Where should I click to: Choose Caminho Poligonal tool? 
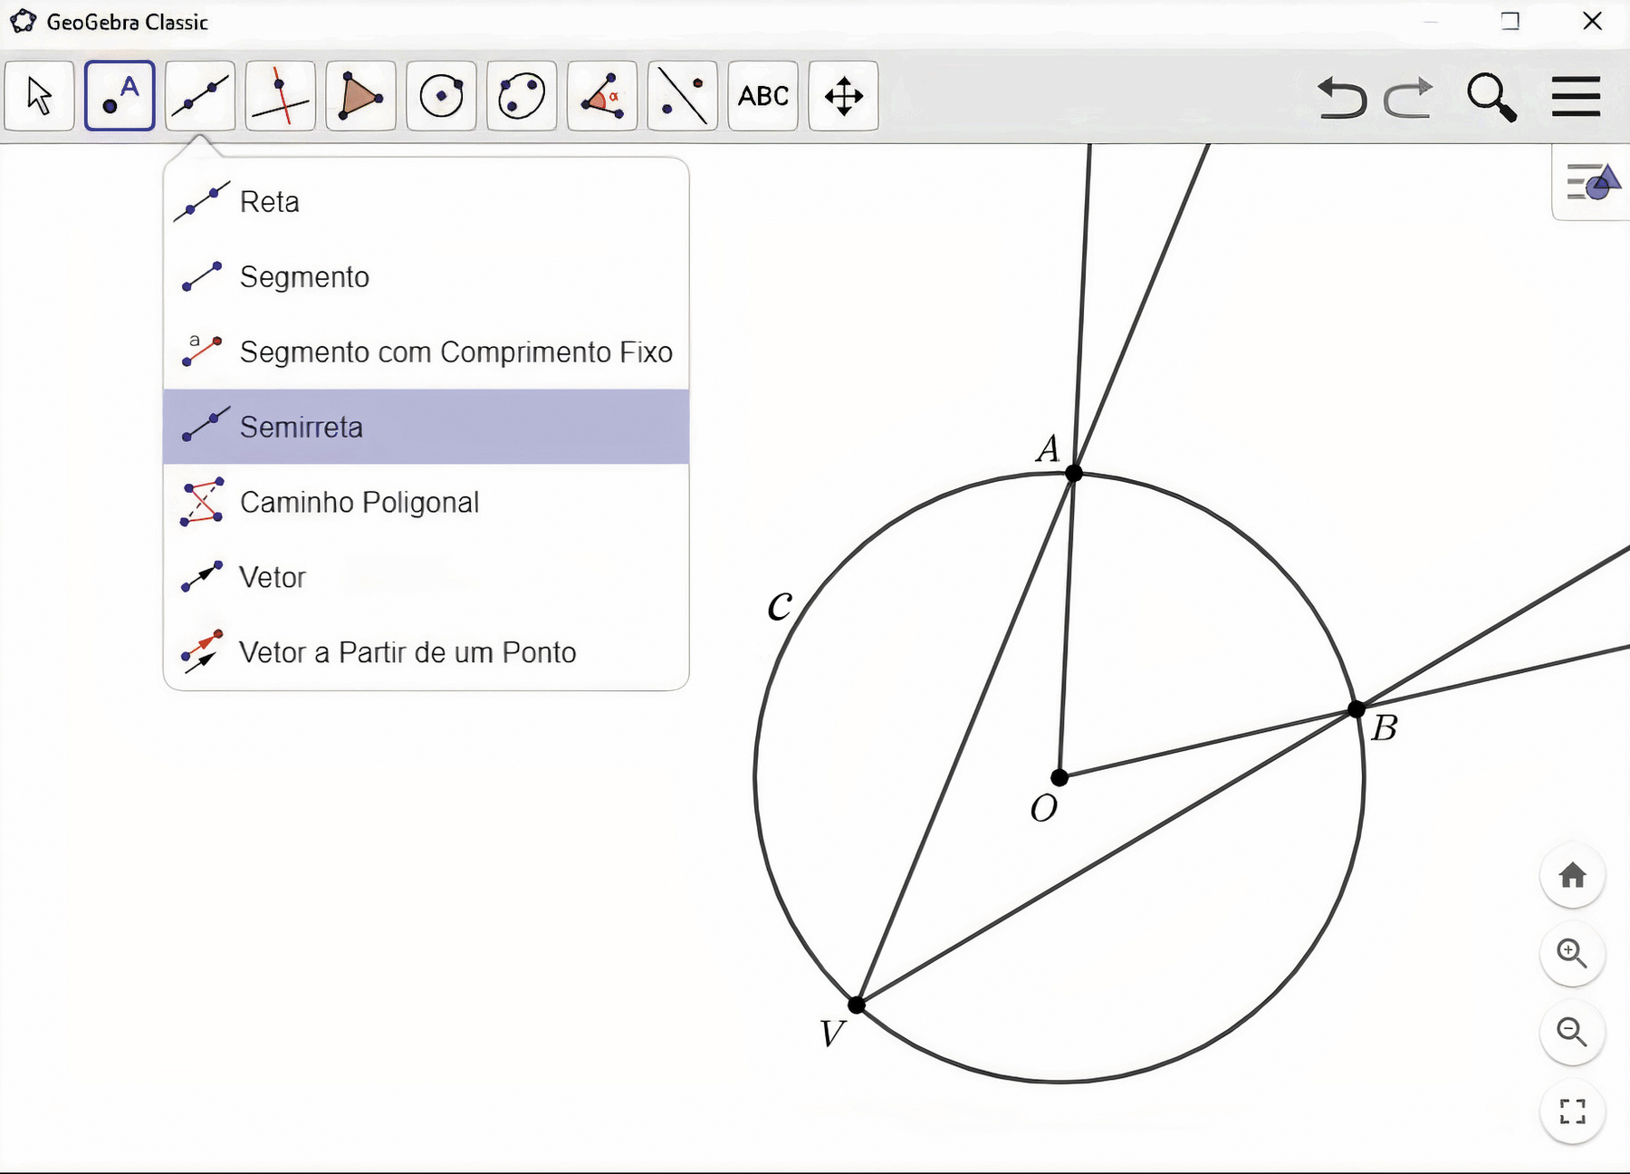426,502
